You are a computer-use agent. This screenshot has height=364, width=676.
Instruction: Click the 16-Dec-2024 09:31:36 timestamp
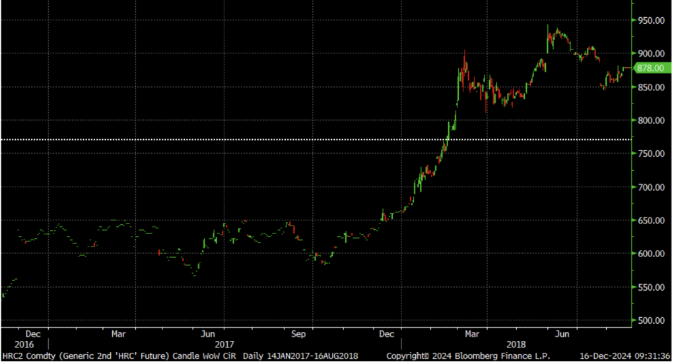(x=624, y=356)
